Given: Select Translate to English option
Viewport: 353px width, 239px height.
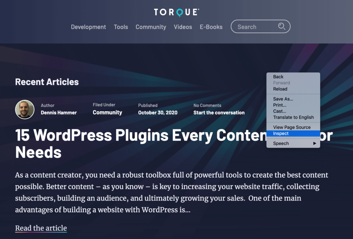Looking at the screenshot, I should point(293,117).
